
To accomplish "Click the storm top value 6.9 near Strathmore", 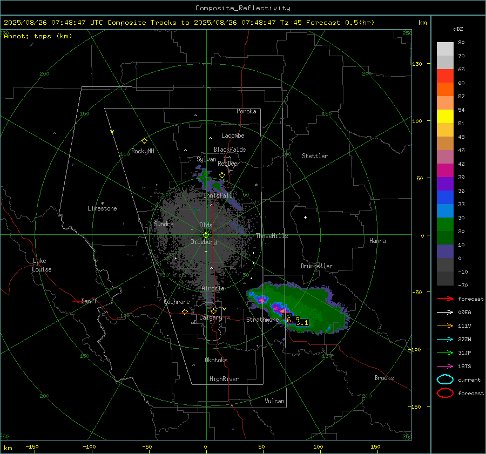I will tap(293, 320).
